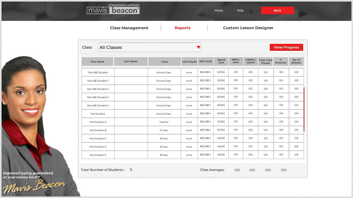This screenshot has width=353, height=198.
Task: Click the A Class cell for Test Student B
Action: click(x=164, y=130)
